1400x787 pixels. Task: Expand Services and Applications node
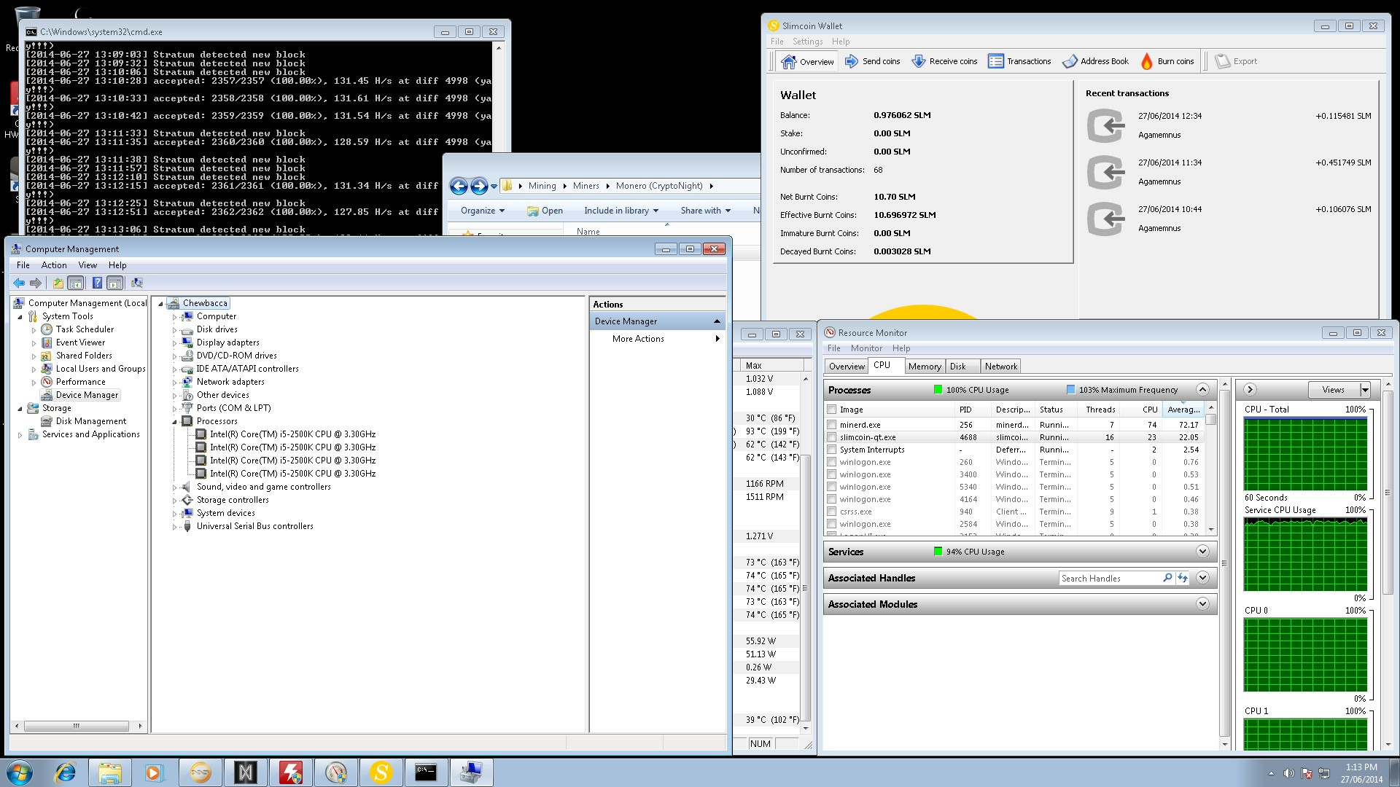coord(20,435)
